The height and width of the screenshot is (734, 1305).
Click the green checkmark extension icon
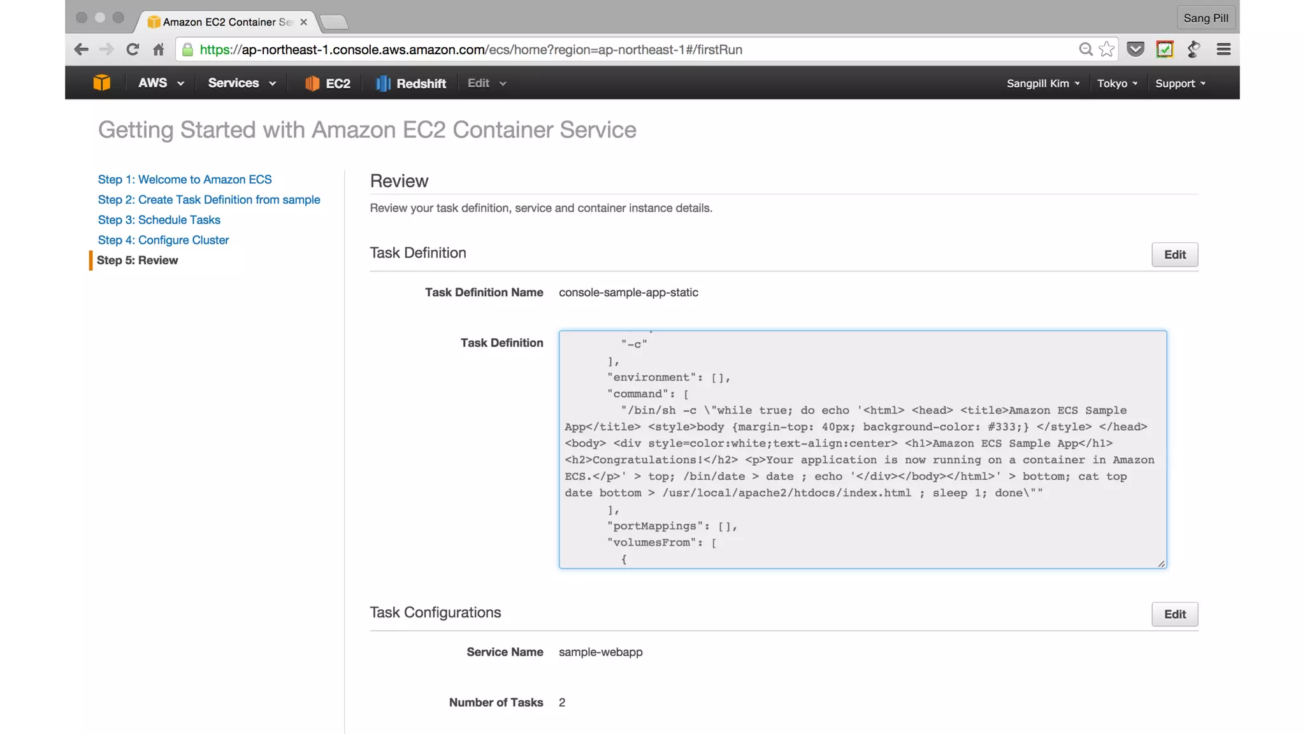[1165, 50]
